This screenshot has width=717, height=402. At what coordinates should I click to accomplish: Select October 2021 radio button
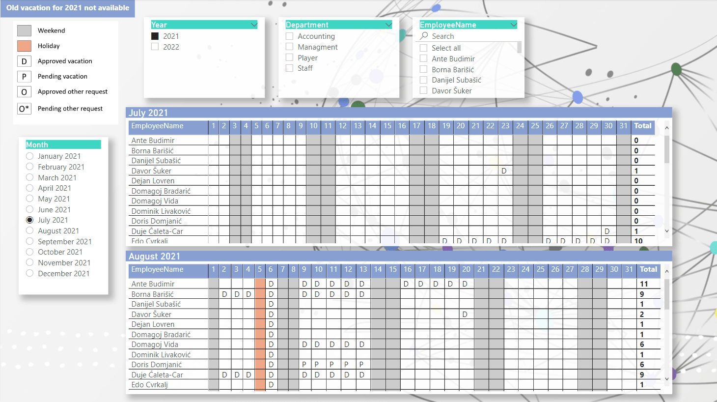[x=29, y=252]
